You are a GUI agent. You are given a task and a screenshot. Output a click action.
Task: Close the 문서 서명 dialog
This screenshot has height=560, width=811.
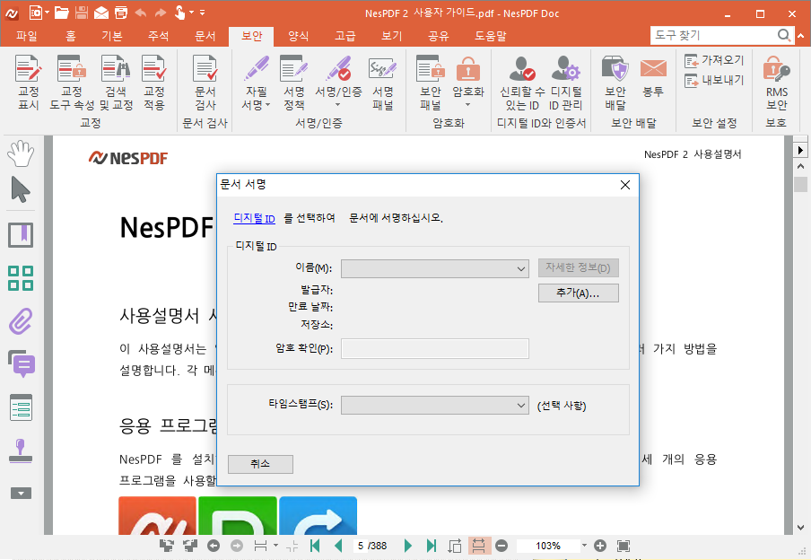coord(624,185)
